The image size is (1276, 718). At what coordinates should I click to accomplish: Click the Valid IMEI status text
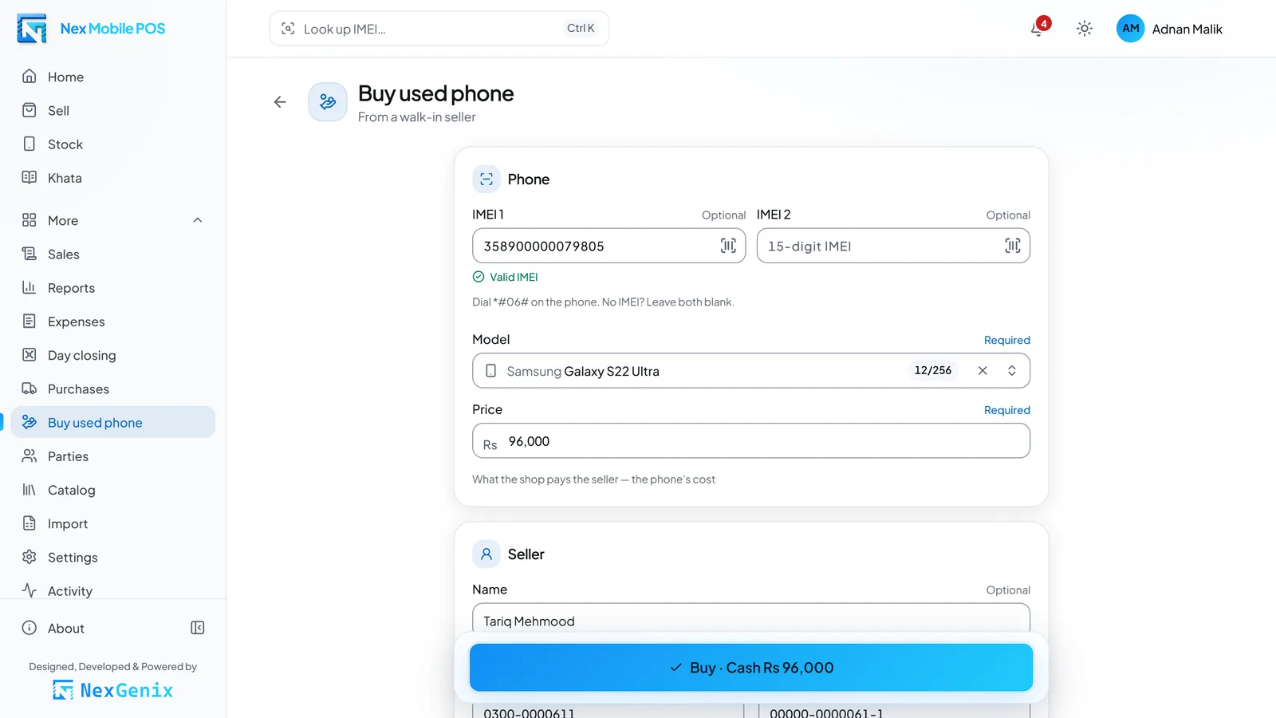pyautogui.click(x=514, y=277)
